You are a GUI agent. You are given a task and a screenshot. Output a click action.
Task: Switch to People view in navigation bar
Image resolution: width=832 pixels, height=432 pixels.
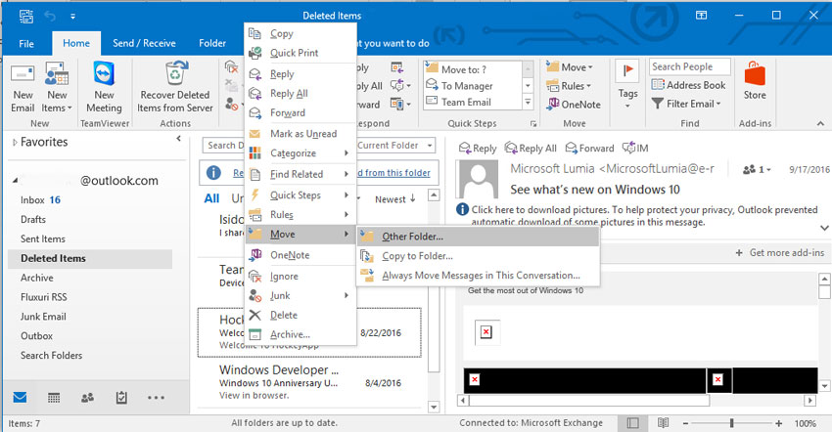pyautogui.click(x=87, y=398)
